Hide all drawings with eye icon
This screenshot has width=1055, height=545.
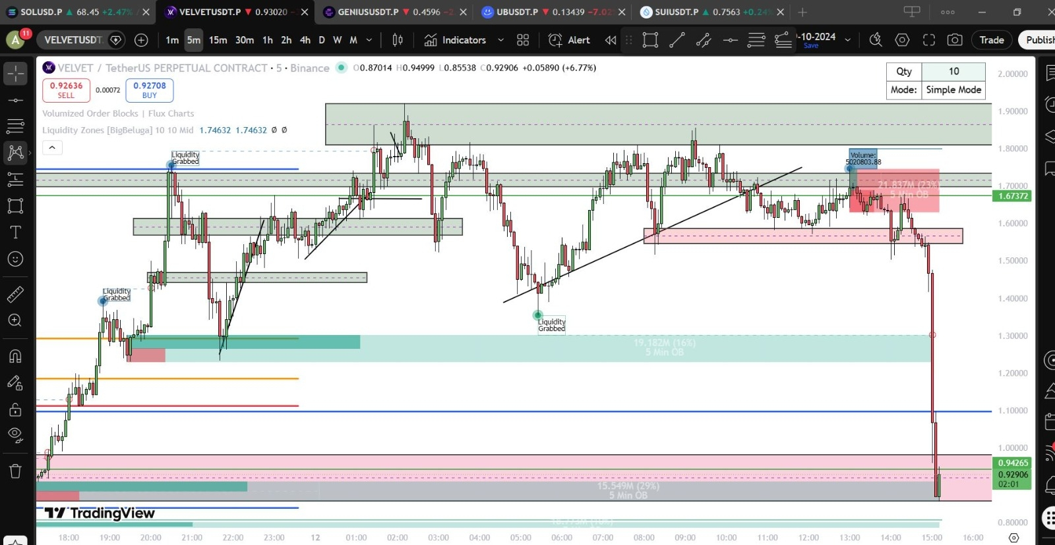click(x=15, y=435)
